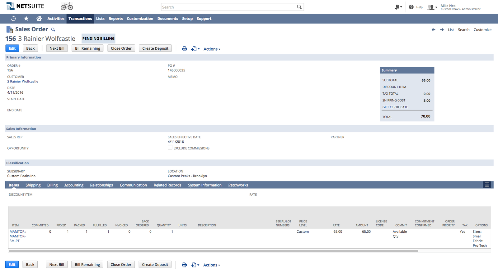Screen dimensions: 498x269
Task: Click the Primary Information section header
Action: point(249,57)
